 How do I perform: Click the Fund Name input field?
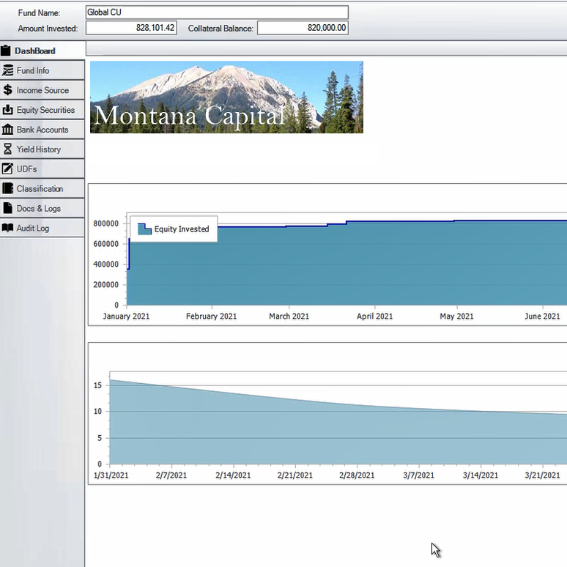217,12
